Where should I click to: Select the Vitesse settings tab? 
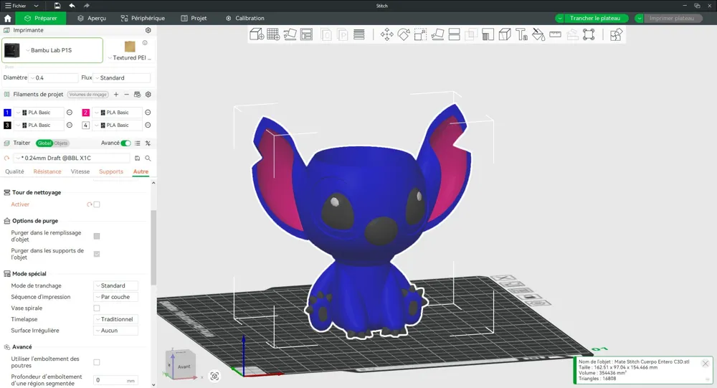pos(80,171)
